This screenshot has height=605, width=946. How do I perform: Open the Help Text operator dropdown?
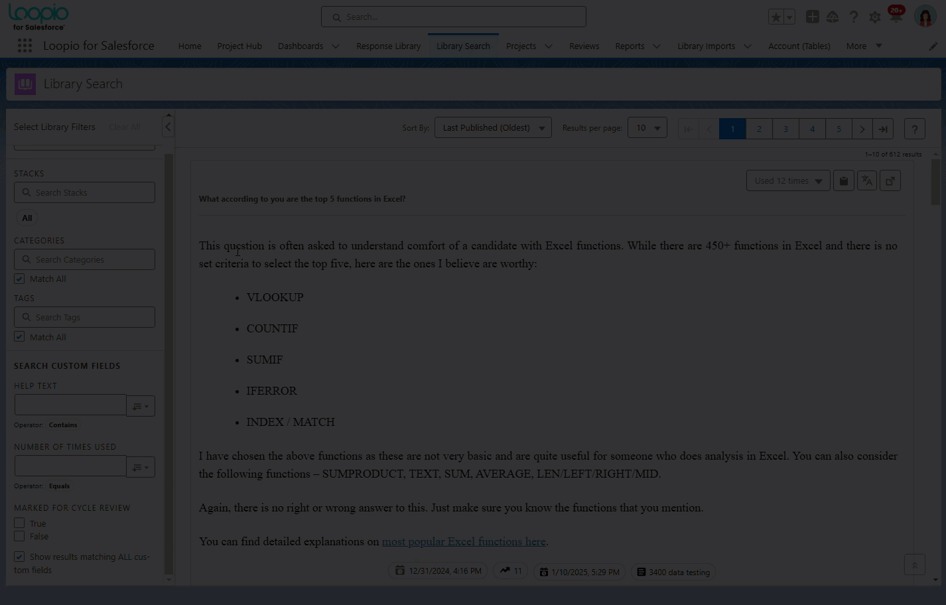pos(141,406)
